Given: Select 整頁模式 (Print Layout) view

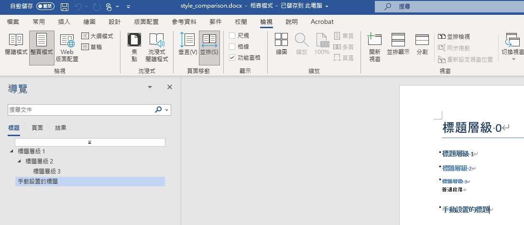Looking at the screenshot, I should 42,48.
